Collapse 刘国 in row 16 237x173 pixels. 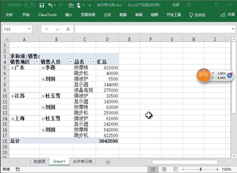tap(43, 130)
